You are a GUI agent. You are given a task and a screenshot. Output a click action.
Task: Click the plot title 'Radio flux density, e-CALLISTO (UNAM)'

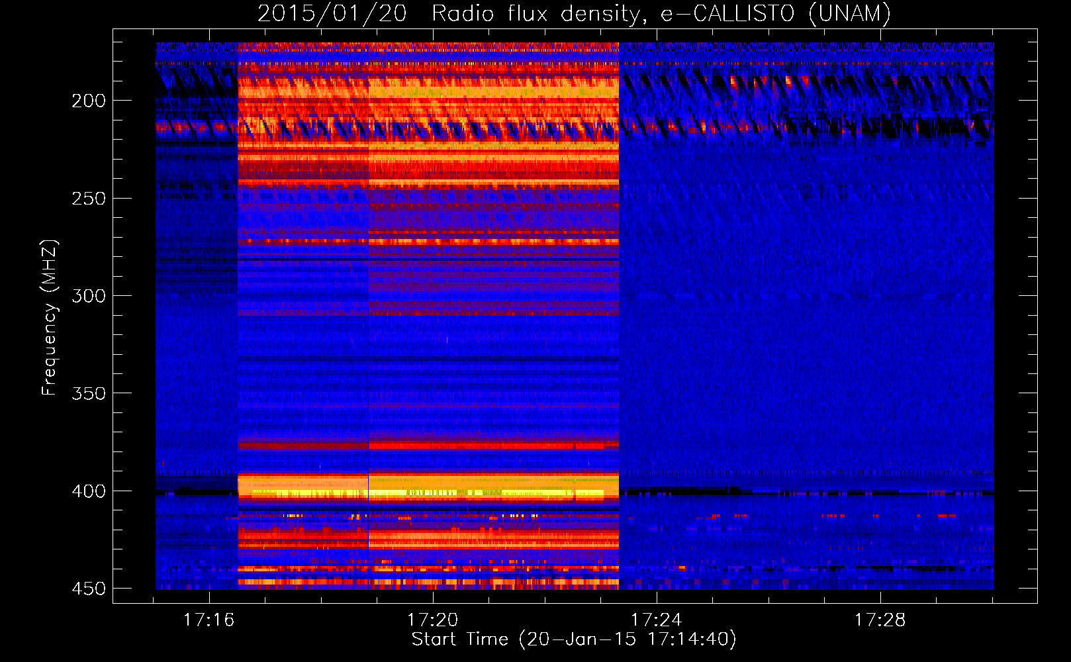coord(661,13)
